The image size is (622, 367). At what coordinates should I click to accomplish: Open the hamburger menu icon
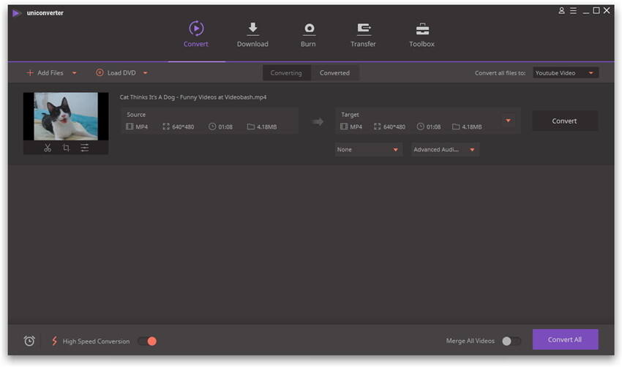point(573,11)
